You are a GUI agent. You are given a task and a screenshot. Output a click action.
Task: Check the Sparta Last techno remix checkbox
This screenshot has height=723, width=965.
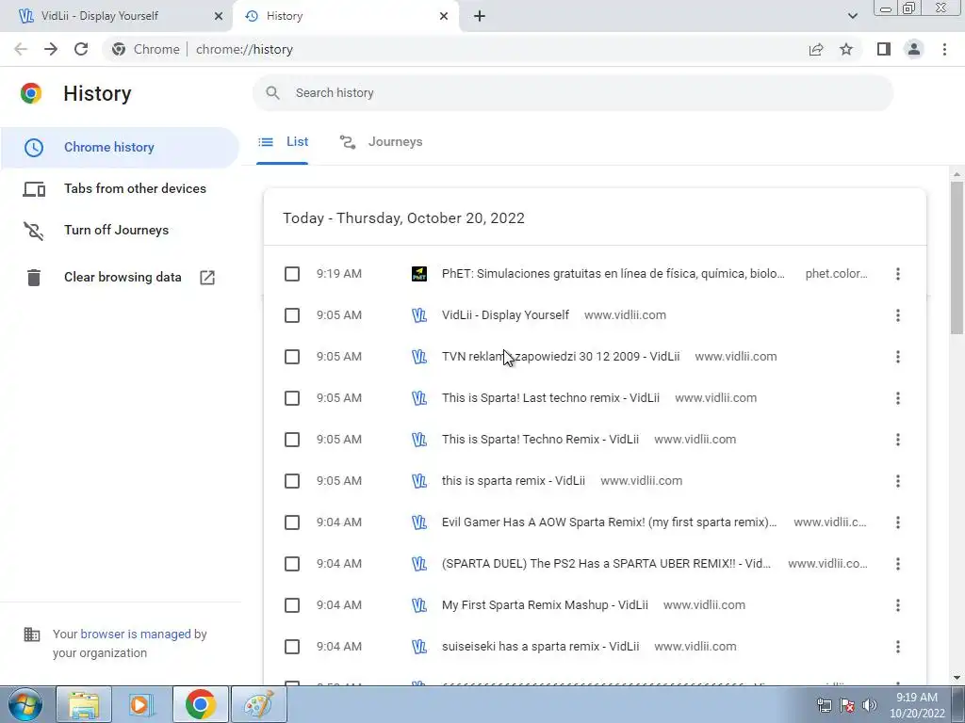(x=292, y=398)
